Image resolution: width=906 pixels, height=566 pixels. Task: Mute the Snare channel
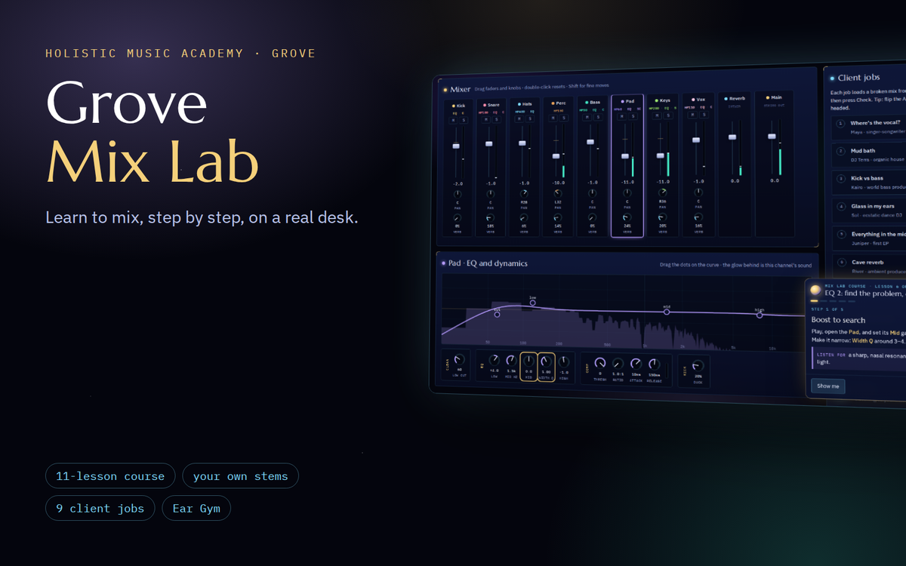(486, 119)
